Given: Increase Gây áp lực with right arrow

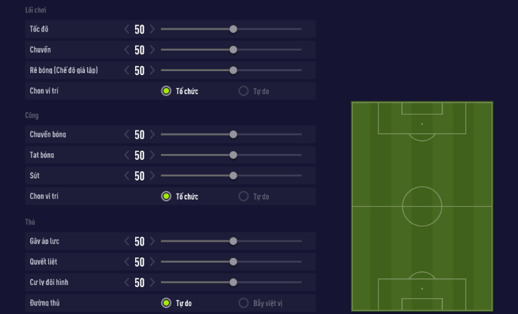Looking at the screenshot, I should coord(152,242).
